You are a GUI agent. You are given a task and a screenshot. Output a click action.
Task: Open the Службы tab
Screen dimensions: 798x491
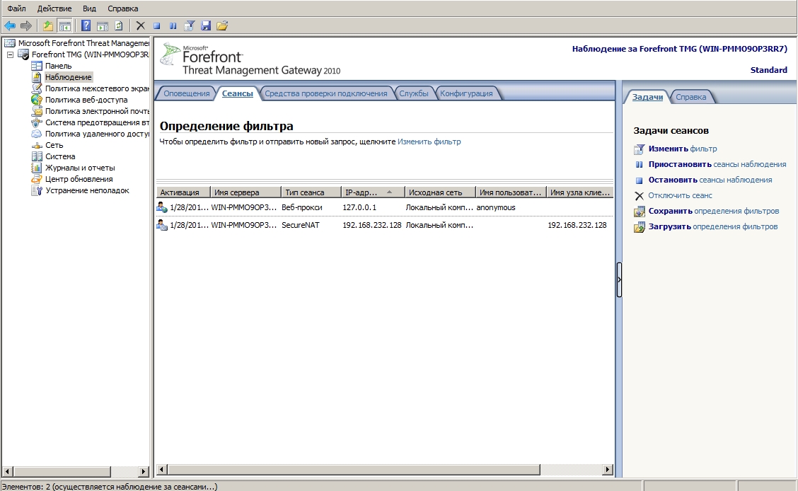pyautogui.click(x=413, y=93)
